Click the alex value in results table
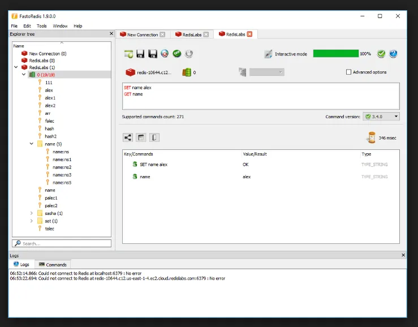 coord(247,177)
